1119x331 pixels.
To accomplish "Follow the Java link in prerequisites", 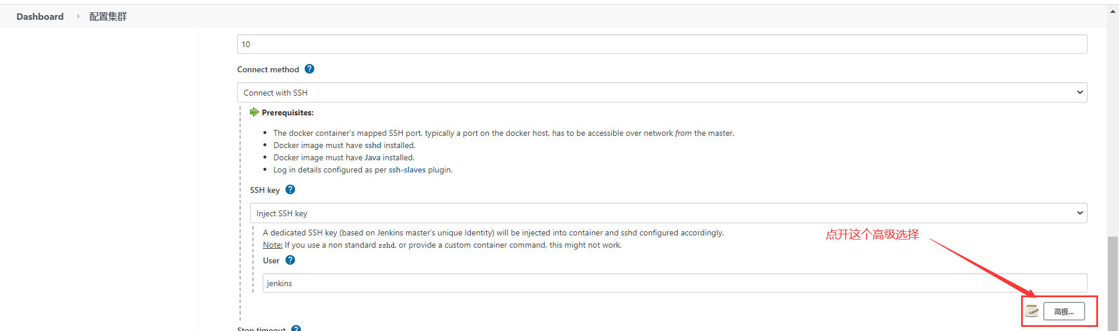I will 372,157.
